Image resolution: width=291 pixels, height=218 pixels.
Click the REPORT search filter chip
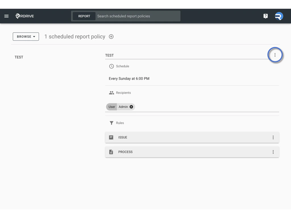(84, 16)
